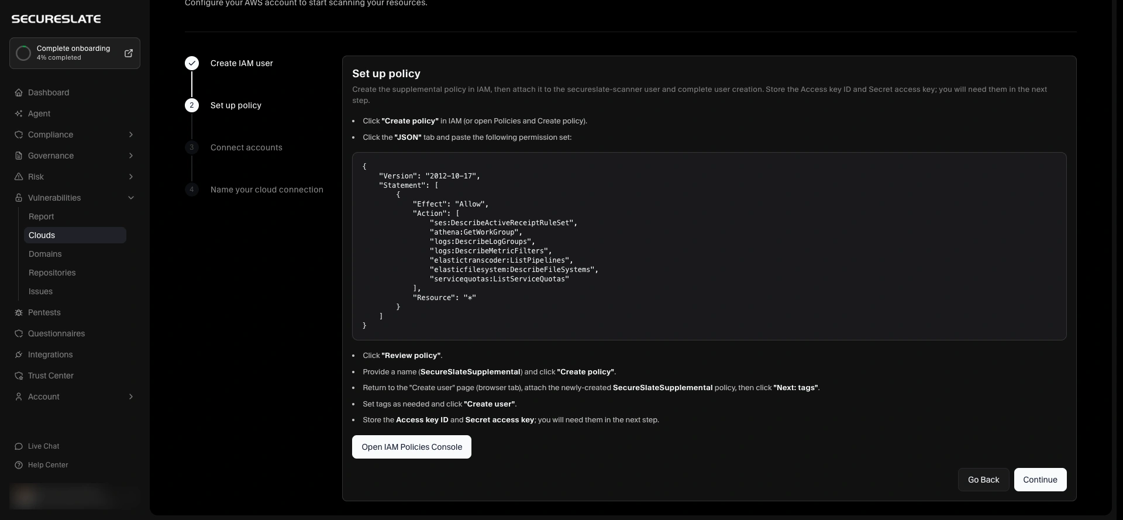
Task: Open Live Chat link
Action: [x=43, y=446]
